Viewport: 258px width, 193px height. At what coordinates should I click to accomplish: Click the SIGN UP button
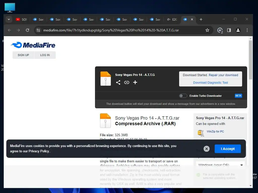[23, 55]
